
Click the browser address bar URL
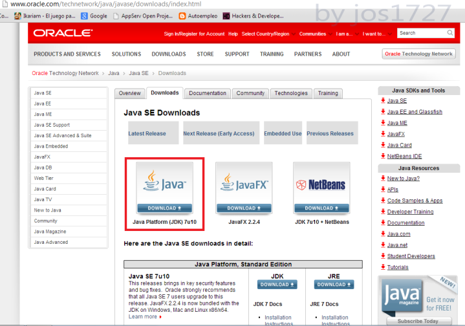tap(106, 4)
